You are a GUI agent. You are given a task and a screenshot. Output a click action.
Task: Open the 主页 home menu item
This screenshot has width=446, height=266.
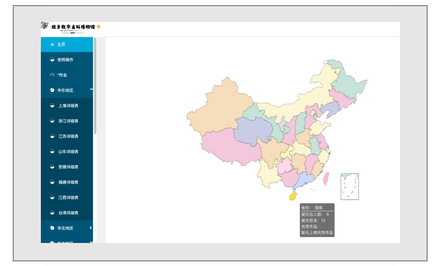[x=67, y=45]
